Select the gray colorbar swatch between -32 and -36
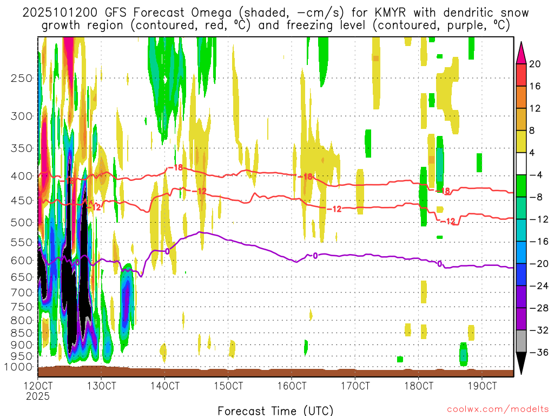The height and width of the screenshot is (416, 554). (521, 341)
